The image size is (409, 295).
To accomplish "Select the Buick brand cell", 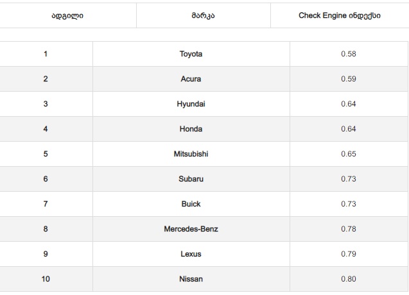I will (191, 204).
